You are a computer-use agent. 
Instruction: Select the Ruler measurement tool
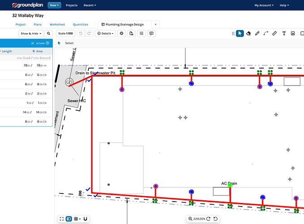(x=274, y=34)
